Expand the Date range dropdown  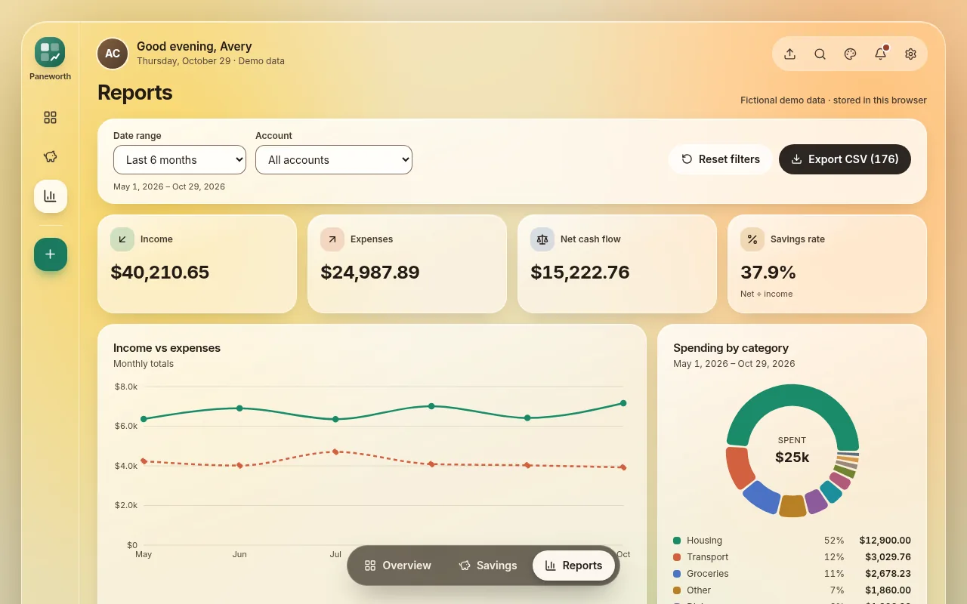[180, 160]
